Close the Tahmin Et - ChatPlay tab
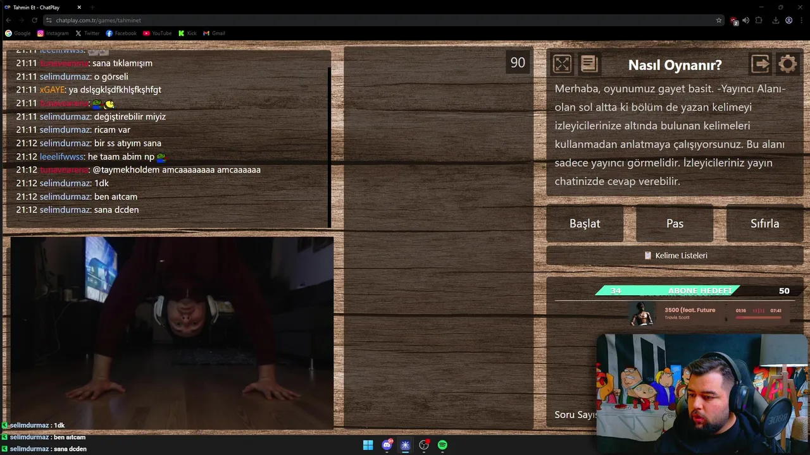 (79, 8)
